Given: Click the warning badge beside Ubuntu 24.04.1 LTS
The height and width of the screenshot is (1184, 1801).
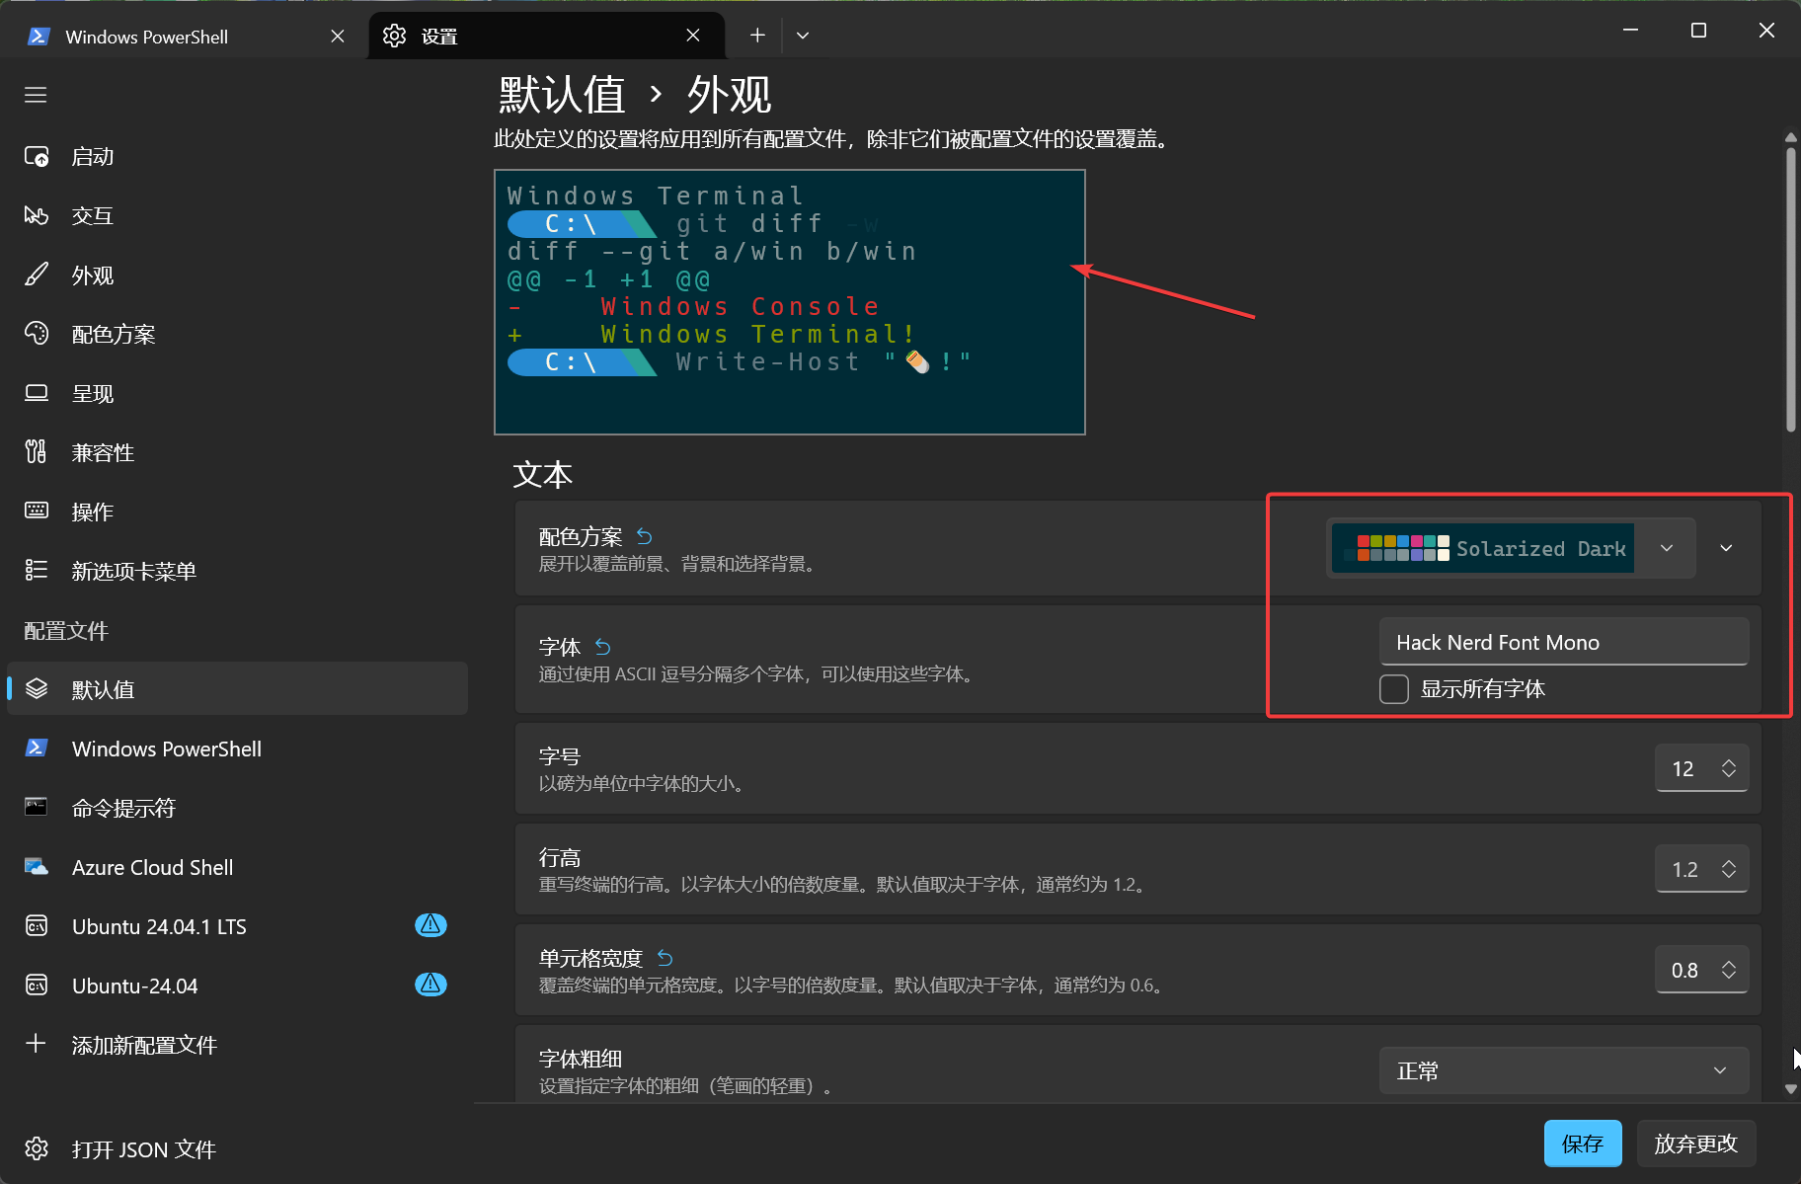Looking at the screenshot, I should coord(431,925).
